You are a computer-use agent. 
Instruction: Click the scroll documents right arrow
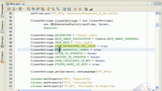point(151,3)
